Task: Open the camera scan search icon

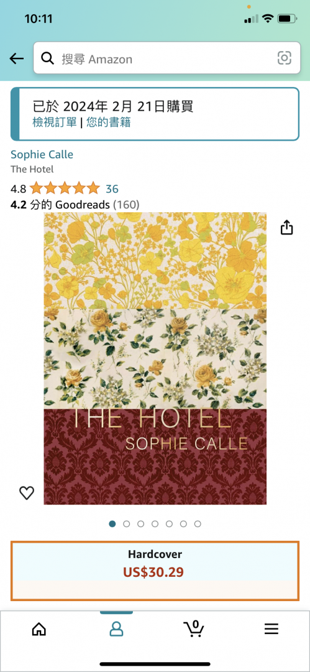Action: pos(285,58)
